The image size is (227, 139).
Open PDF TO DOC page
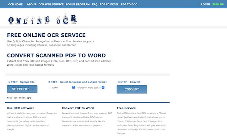[129, 4]
